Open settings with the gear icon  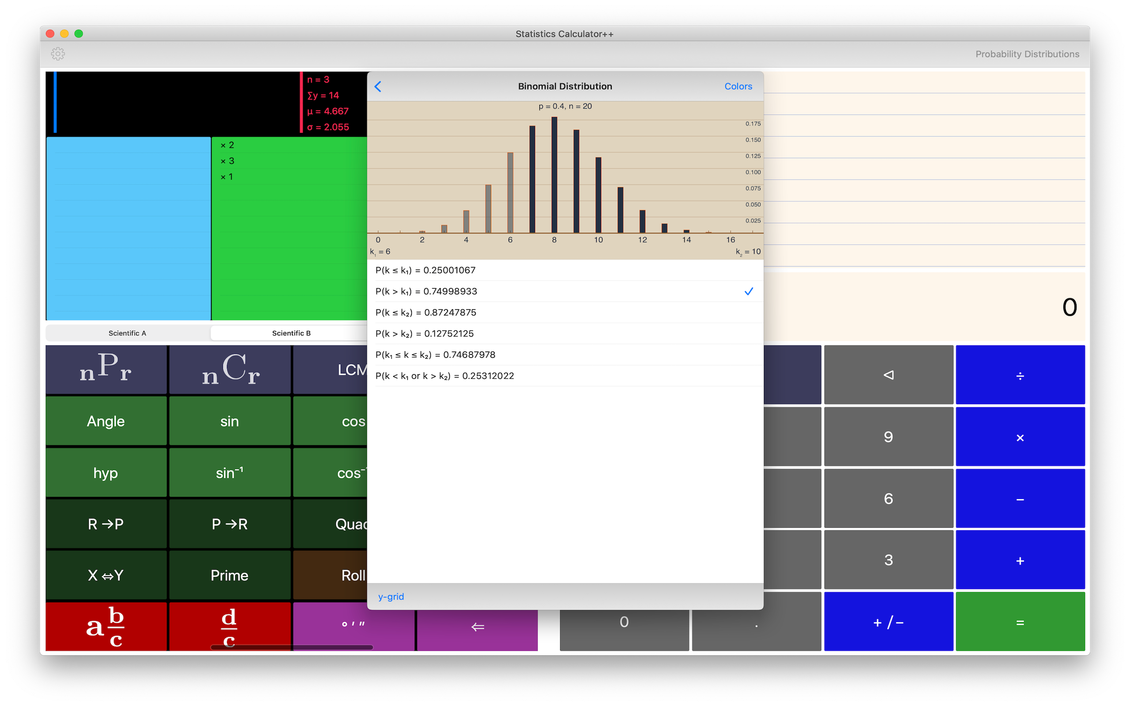(x=58, y=54)
